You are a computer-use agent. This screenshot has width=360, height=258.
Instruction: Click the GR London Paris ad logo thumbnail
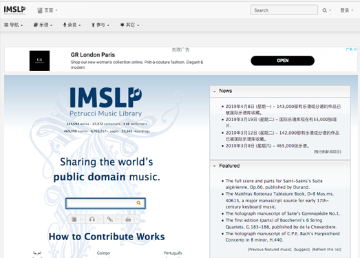point(39,61)
